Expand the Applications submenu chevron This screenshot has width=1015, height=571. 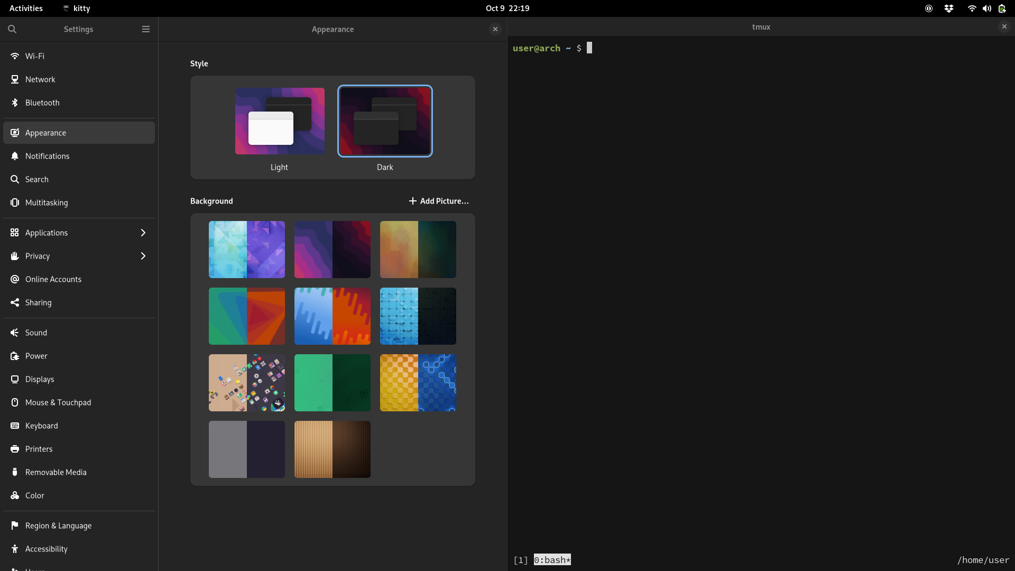click(143, 233)
